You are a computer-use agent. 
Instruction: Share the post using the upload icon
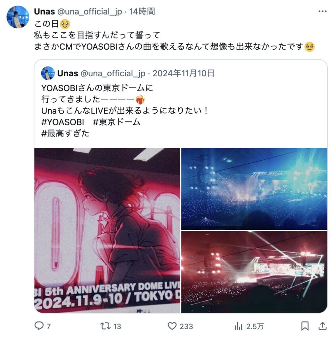(x=322, y=326)
